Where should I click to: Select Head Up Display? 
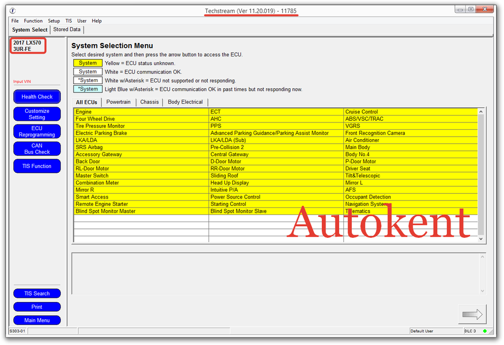(276, 182)
